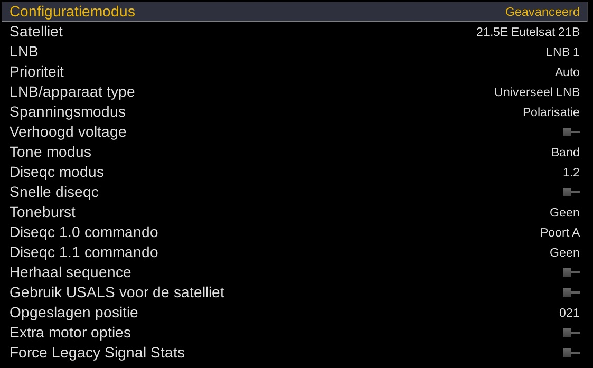Select the Tone modus menu row label

click(x=50, y=152)
